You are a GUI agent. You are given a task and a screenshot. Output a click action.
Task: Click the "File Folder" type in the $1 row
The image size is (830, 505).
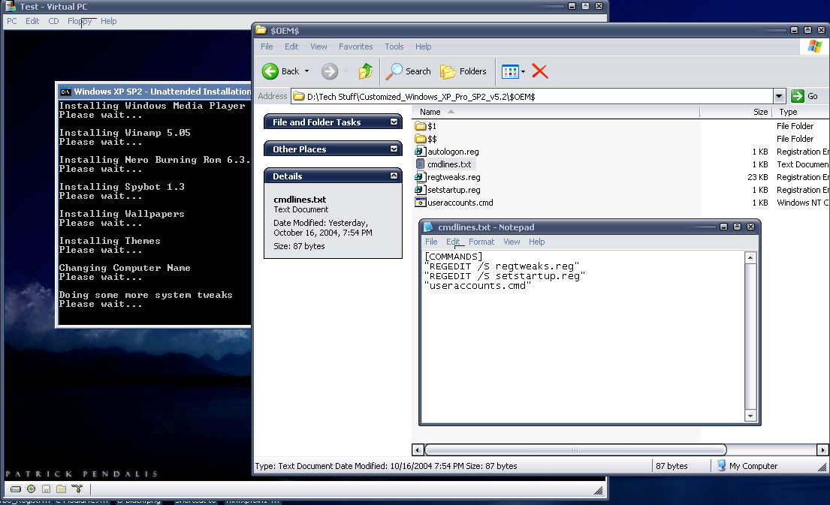(x=795, y=126)
